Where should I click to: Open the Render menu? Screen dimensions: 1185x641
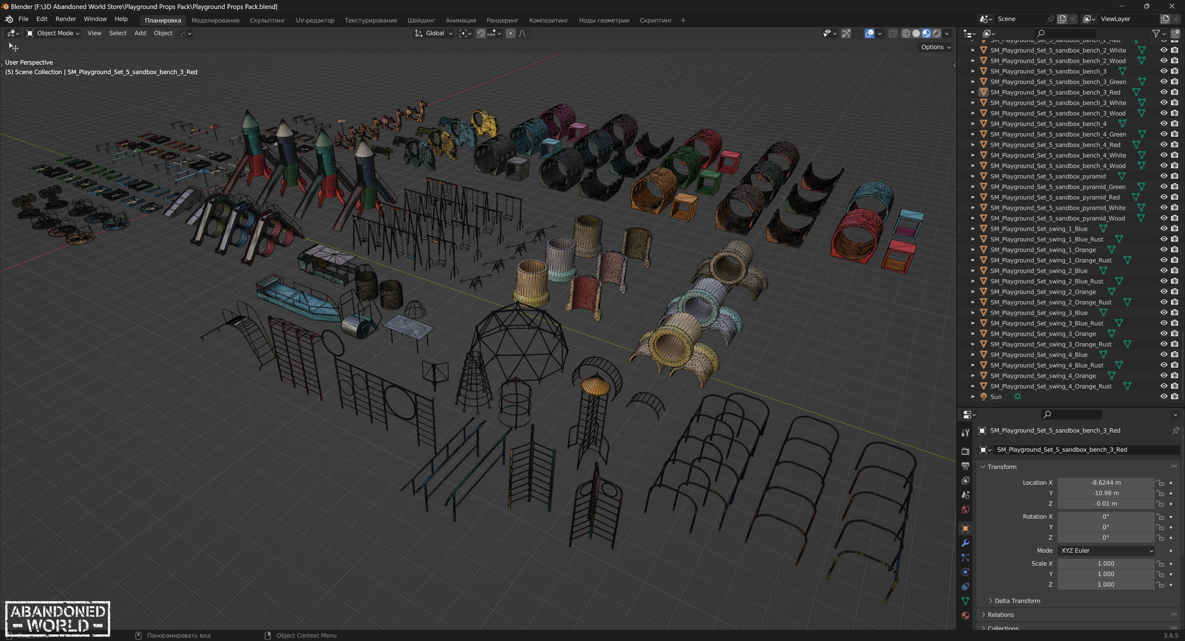pos(66,19)
